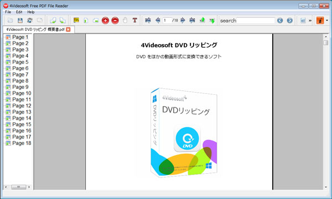Go to first page arrow

tap(148, 20)
